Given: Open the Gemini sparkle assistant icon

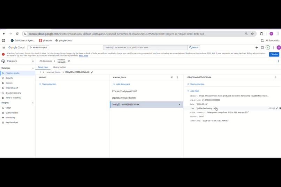Looking at the screenshot, I should [257, 47].
